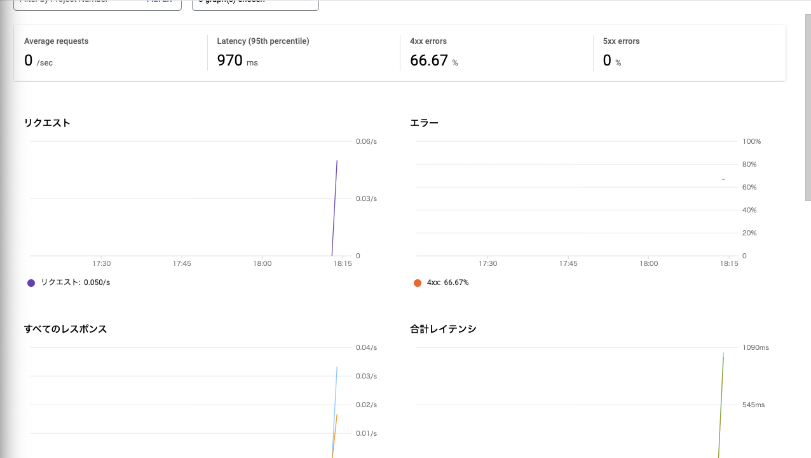
Task: Click the 0.02/s axis label in すべてのレスポンス chart
Action: [x=366, y=405]
